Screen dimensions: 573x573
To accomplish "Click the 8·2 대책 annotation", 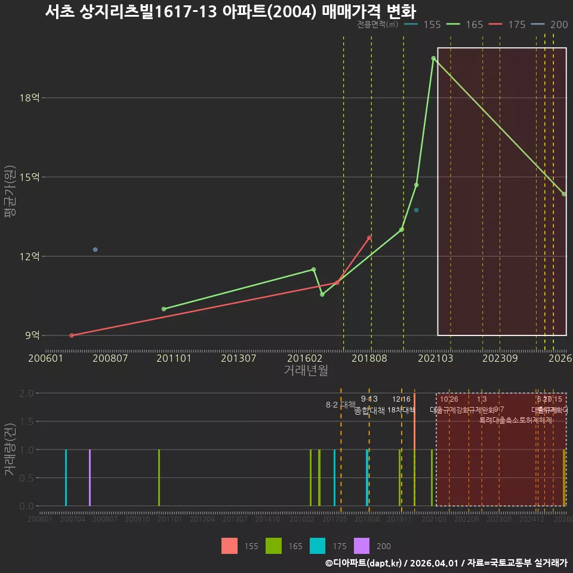I will tap(341, 405).
